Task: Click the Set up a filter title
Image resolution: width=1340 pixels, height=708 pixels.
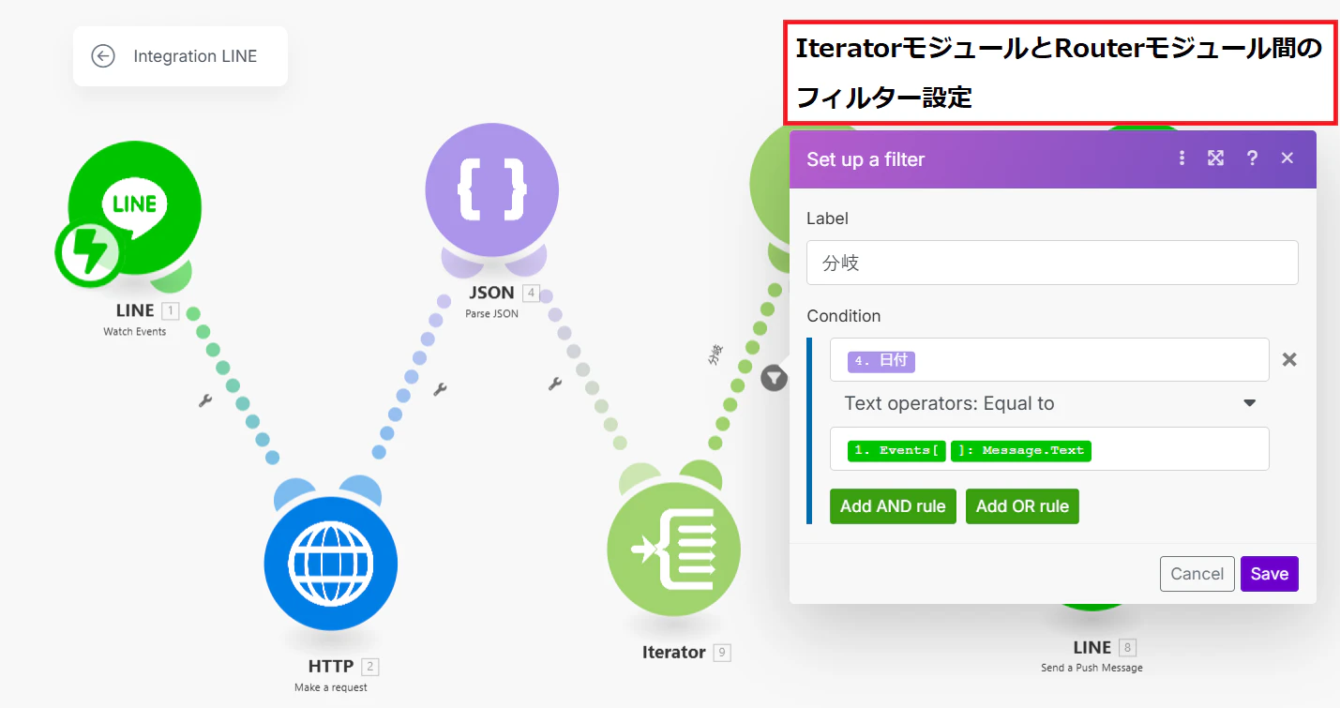Action: pyautogui.click(x=866, y=159)
